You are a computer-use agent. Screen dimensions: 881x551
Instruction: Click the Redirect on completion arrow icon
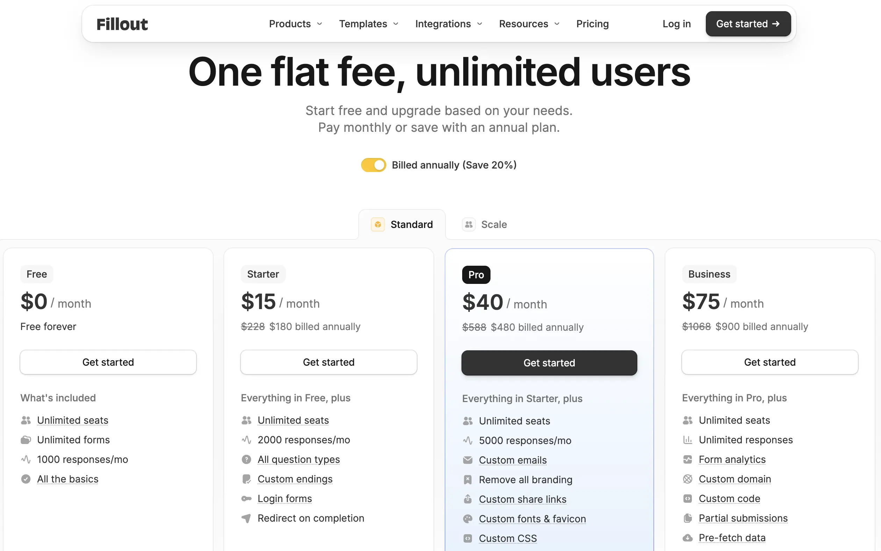tap(246, 518)
